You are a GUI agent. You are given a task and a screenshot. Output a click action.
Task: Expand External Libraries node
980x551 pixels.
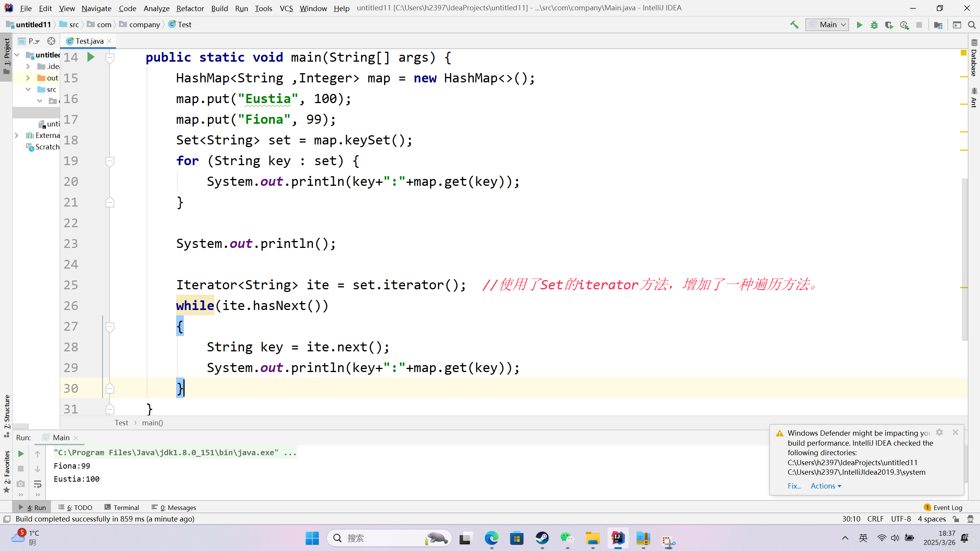pos(16,135)
